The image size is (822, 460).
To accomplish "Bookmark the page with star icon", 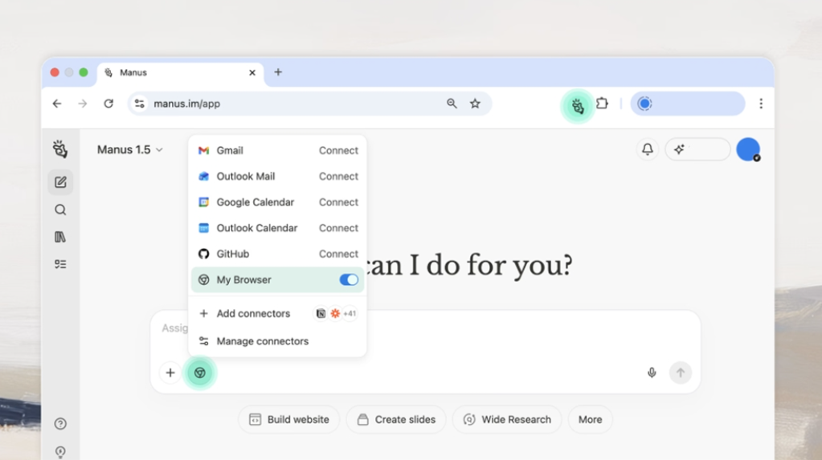I will point(475,104).
